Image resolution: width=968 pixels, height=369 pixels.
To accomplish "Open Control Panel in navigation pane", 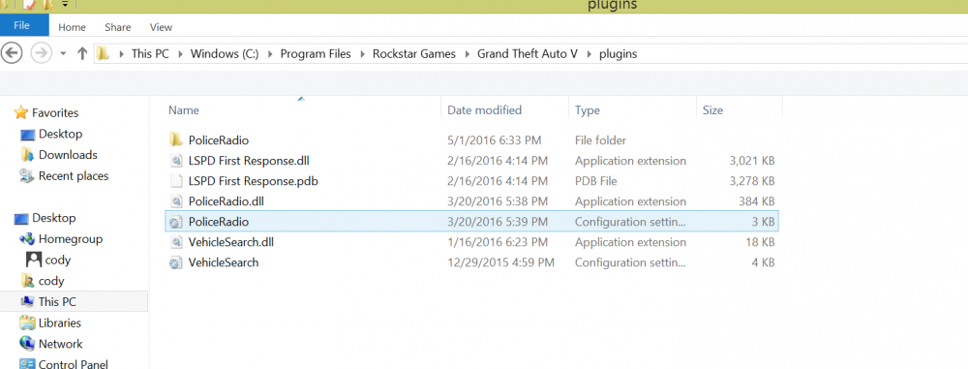I will pos(73,364).
